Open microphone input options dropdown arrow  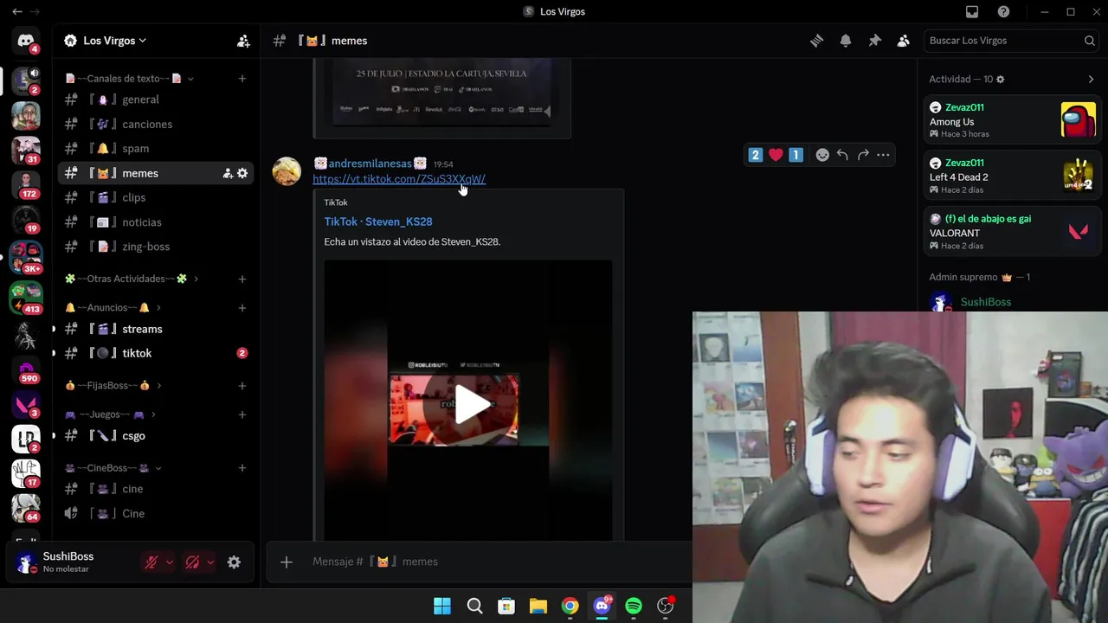(170, 562)
